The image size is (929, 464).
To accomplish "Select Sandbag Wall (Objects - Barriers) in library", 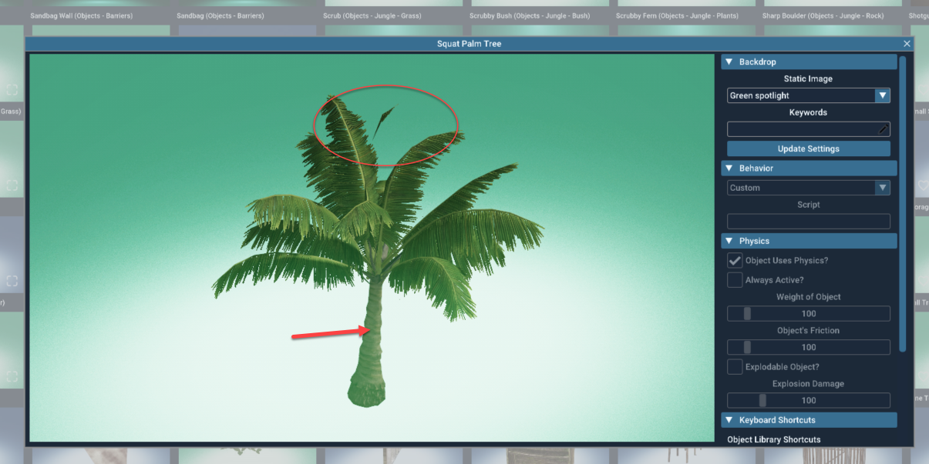I will [81, 15].
